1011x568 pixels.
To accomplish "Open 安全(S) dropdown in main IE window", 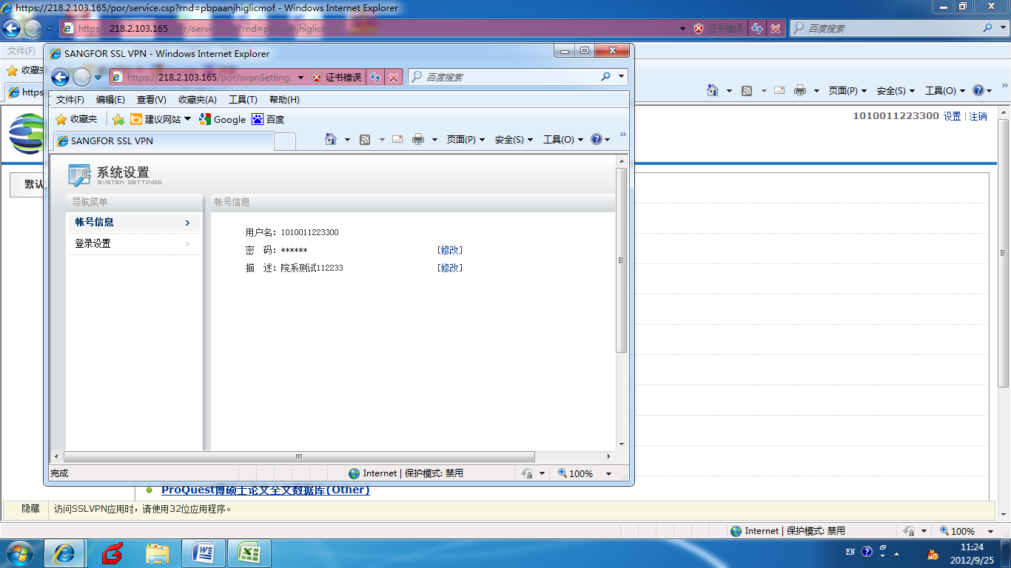I will (896, 90).
